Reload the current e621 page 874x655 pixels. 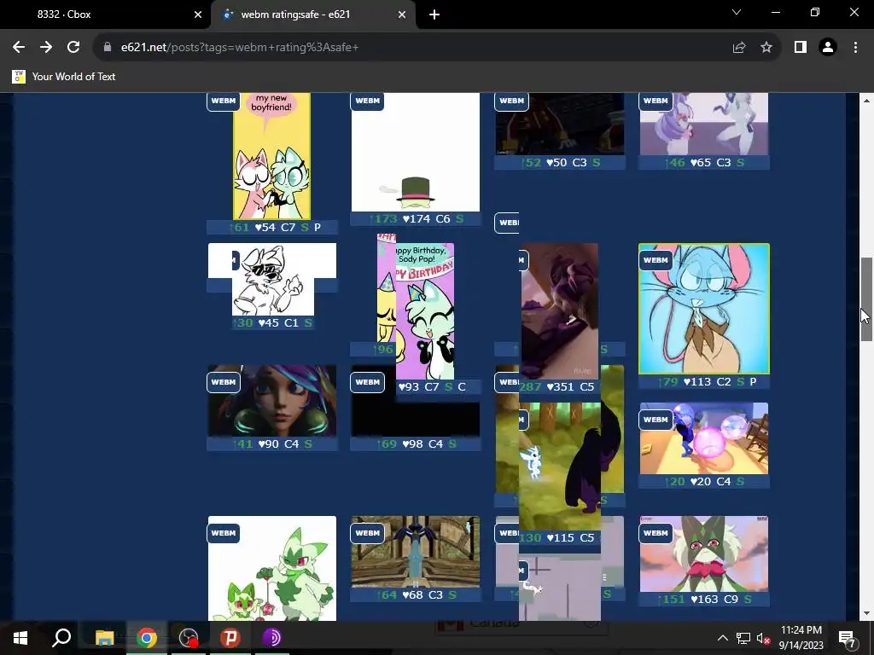tap(73, 48)
